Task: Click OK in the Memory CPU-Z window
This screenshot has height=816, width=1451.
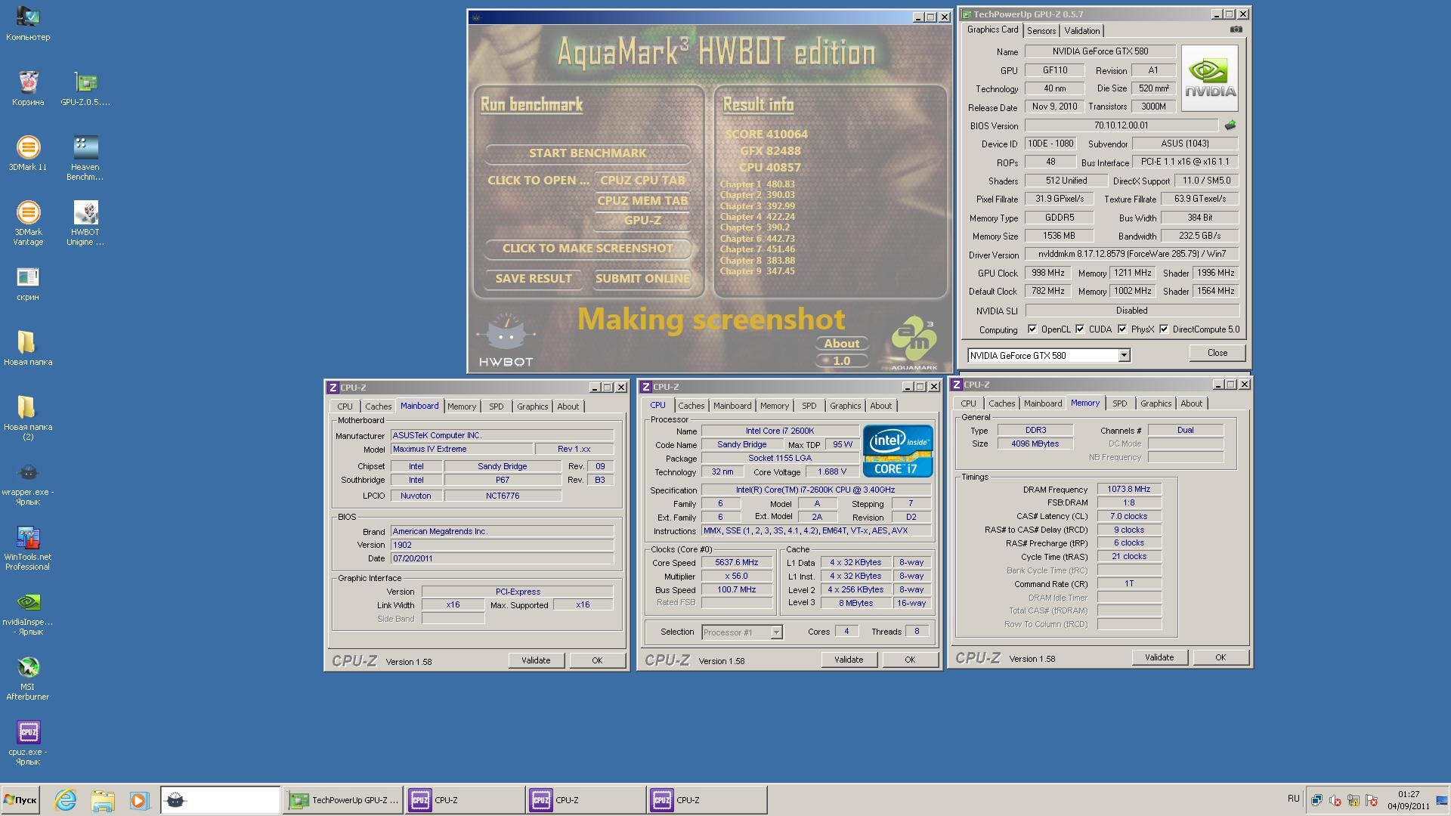Action: point(1220,657)
